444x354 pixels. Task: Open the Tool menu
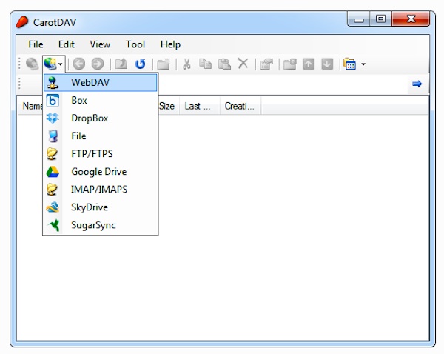click(x=135, y=44)
